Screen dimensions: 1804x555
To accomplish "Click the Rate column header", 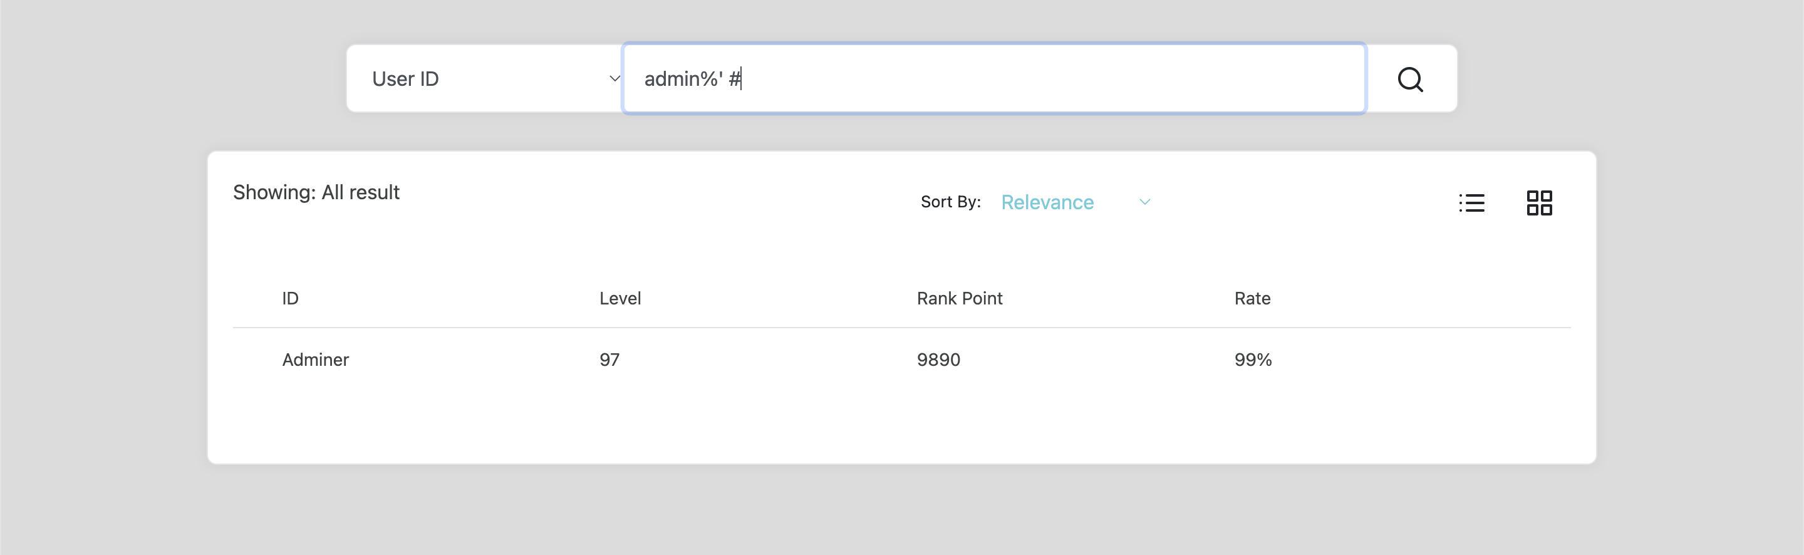I will tap(1252, 299).
